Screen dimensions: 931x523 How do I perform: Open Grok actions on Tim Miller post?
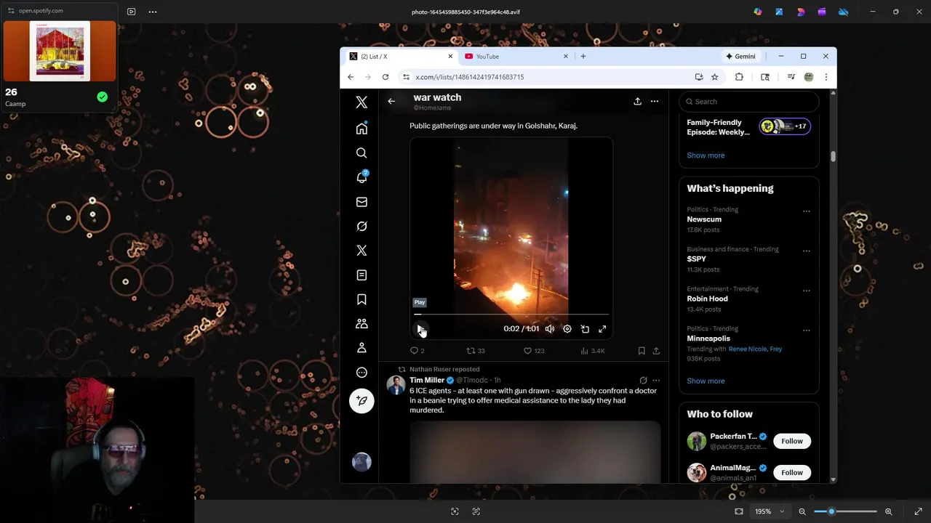643,380
